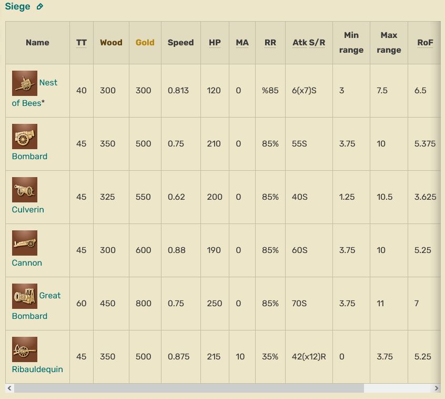Image resolution: width=445 pixels, height=399 pixels.
Task: Select the 0.88 speed value for Cannon
Action: [x=177, y=250]
